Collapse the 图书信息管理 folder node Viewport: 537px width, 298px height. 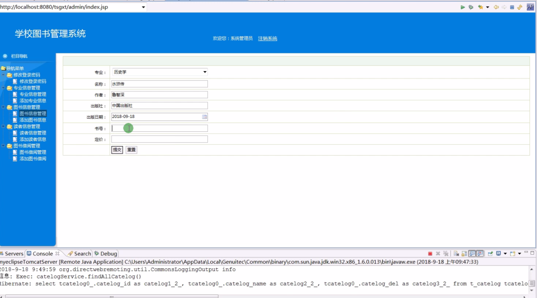point(3,107)
